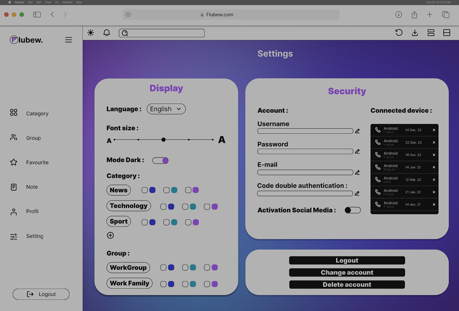Open Profil in the sidebar

pyautogui.click(x=24, y=211)
